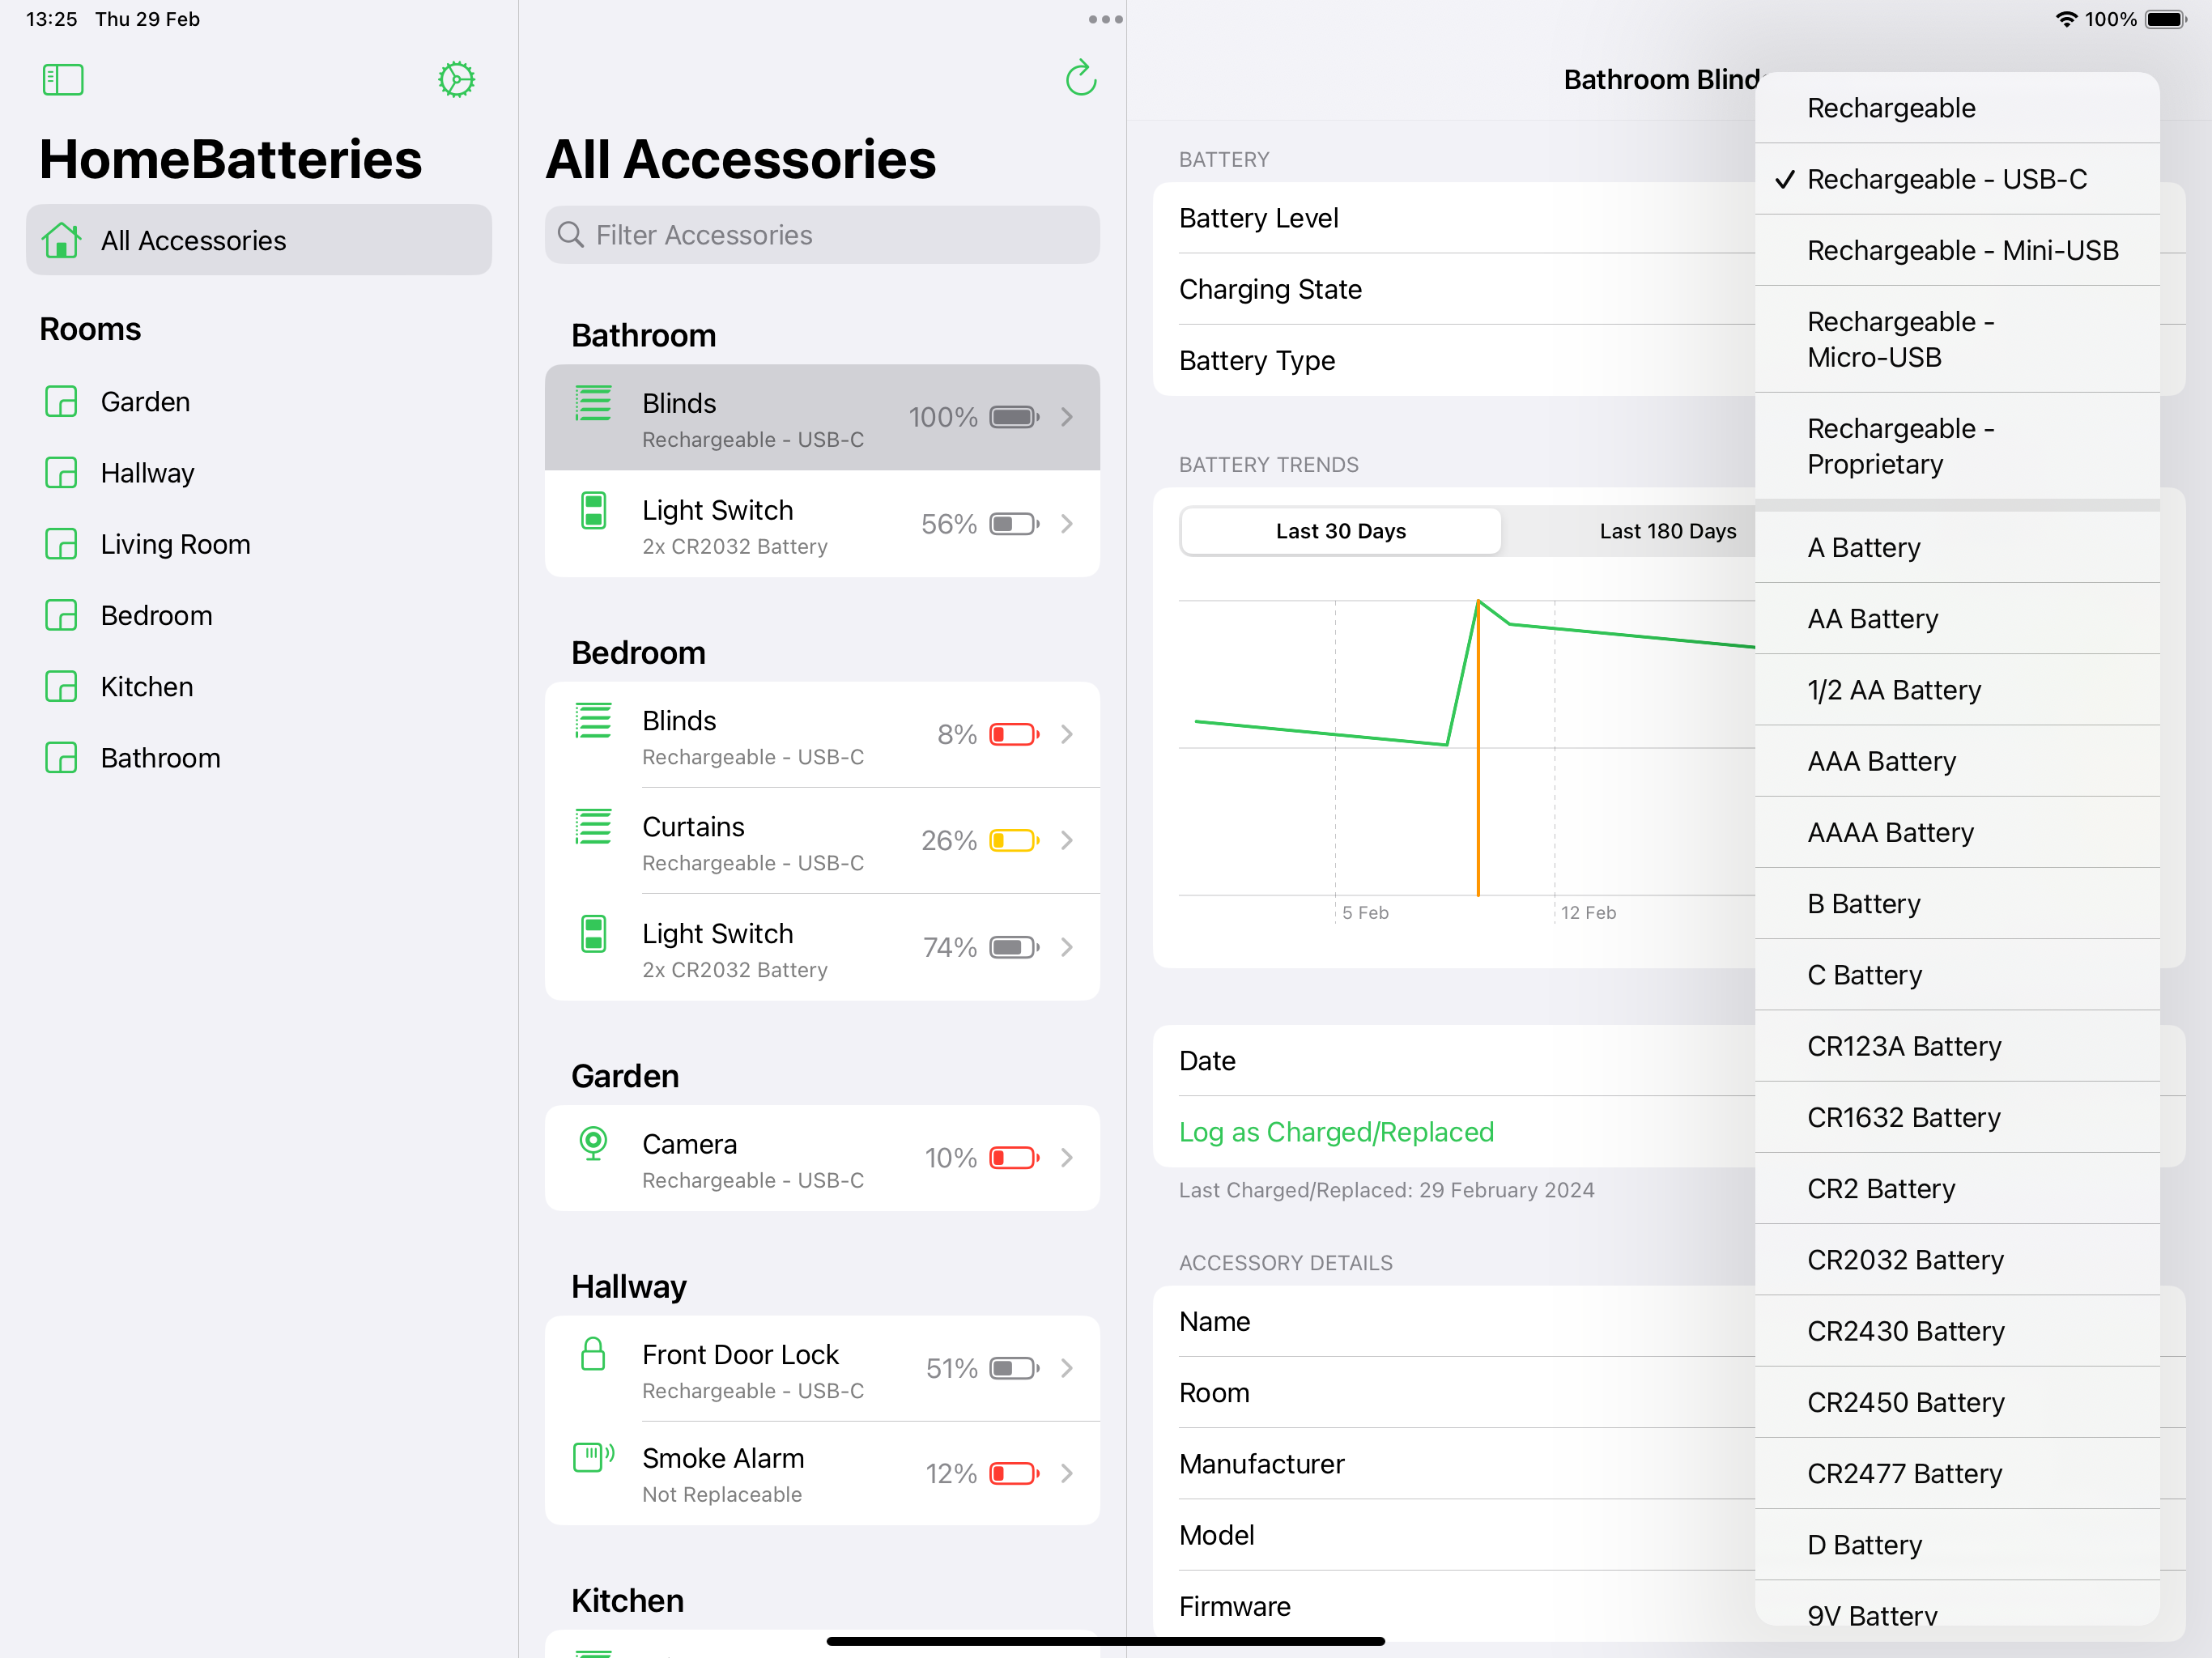The image size is (2212, 1658).
Task: Open the Smoke Alarm row chevron
Action: [1067, 1474]
